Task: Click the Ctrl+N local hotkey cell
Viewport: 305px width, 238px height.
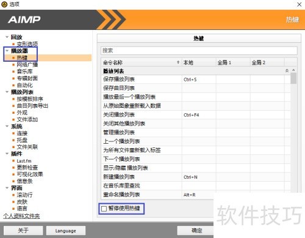Action: click(x=199, y=177)
